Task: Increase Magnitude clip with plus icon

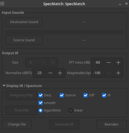Action: tap(118, 73)
